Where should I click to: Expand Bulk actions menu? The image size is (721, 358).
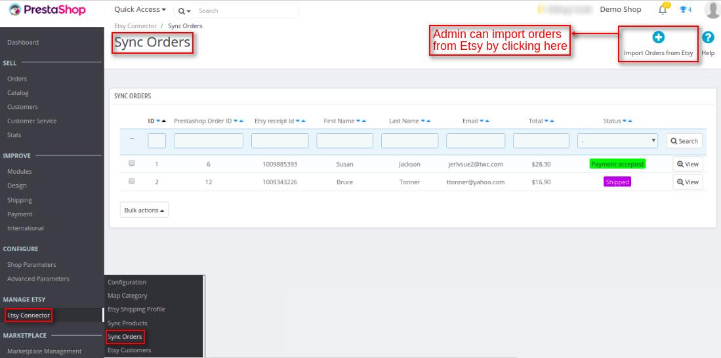tap(144, 210)
